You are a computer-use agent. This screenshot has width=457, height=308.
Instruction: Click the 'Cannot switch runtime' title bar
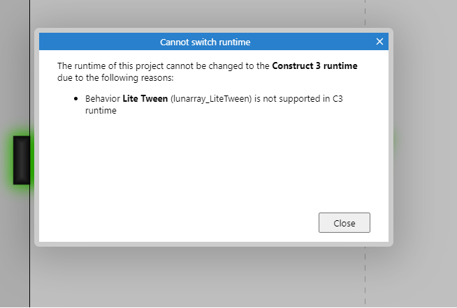click(214, 42)
